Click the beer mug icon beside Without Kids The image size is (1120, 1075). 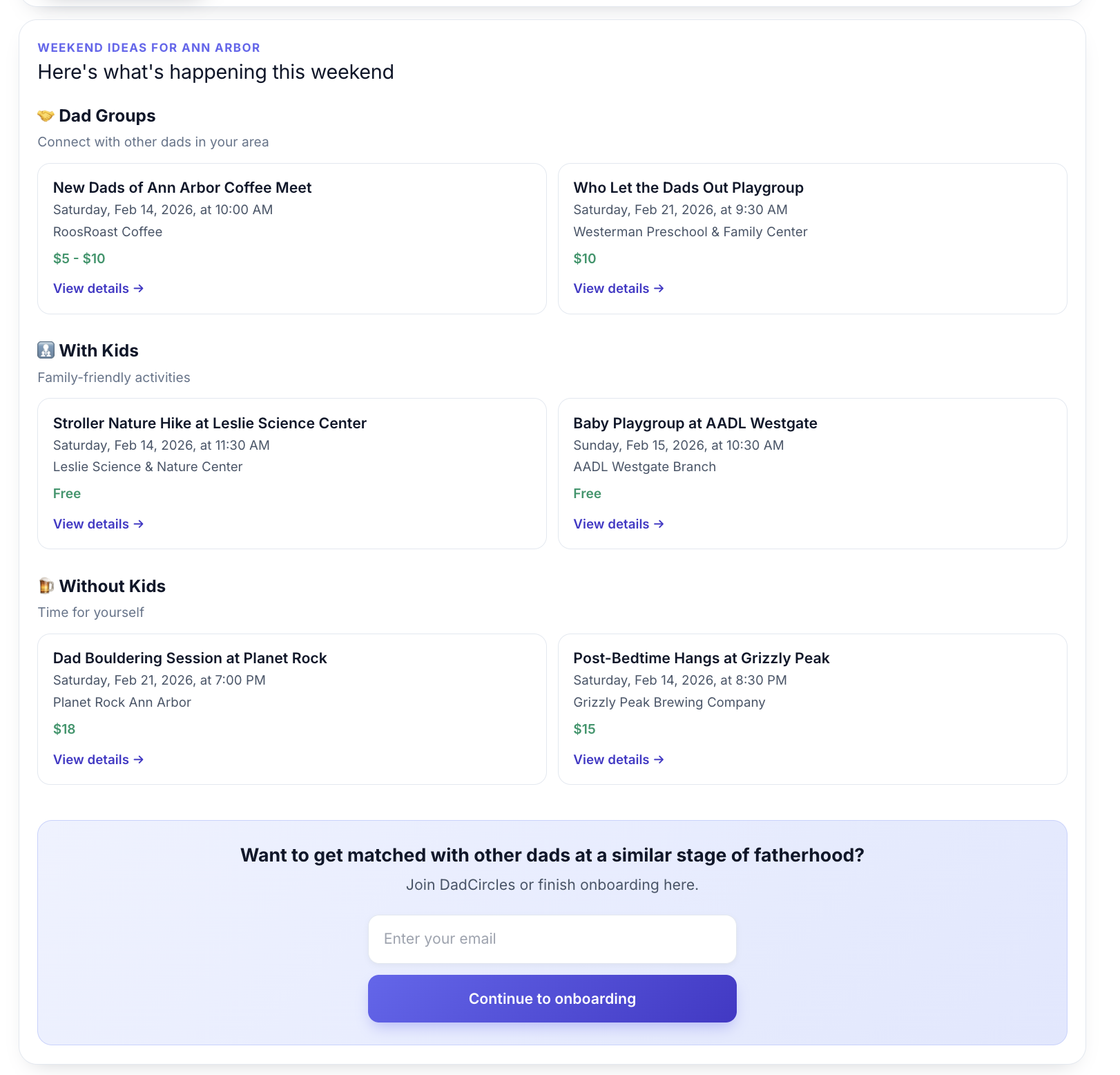[x=46, y=586]
